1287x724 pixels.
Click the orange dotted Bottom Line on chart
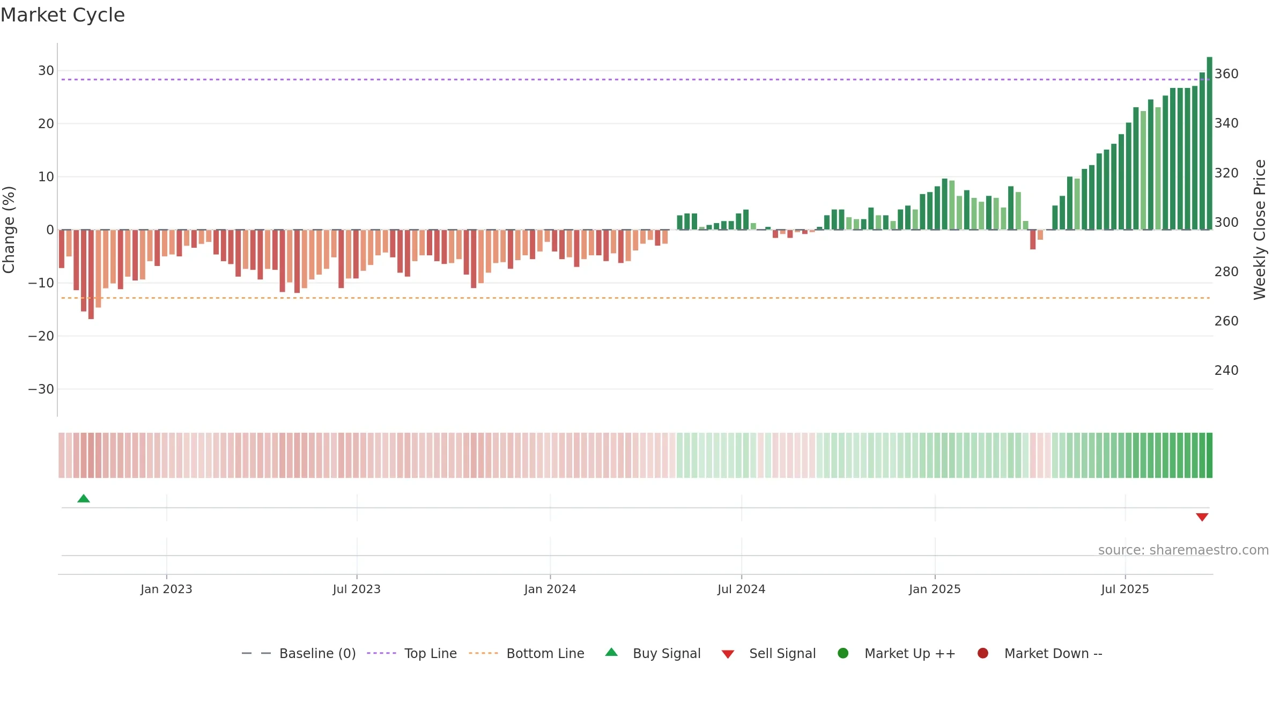click(635, 298)
